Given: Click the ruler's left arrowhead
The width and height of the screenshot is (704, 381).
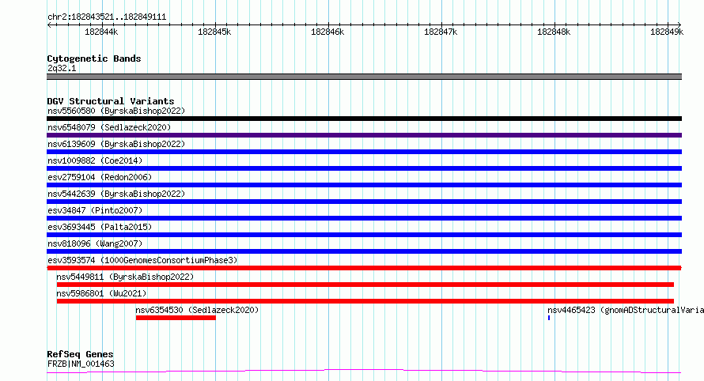Looking at the screenshot, I should (49, 25).
